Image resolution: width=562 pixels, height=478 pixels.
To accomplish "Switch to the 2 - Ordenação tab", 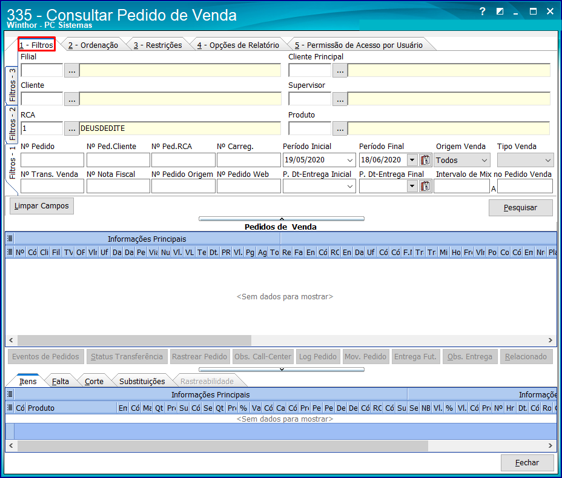I will [93, 45].
